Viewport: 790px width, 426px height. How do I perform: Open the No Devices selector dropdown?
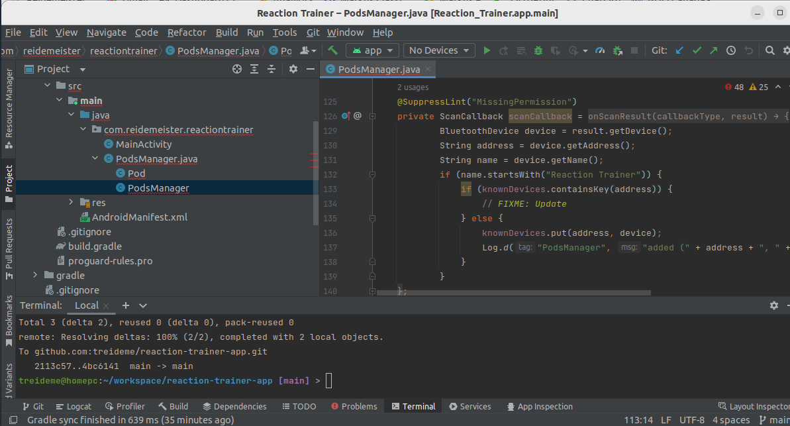[440, 50]
